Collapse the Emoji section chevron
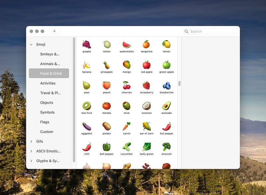The image size is (266, 195). [x=31, y=45]
